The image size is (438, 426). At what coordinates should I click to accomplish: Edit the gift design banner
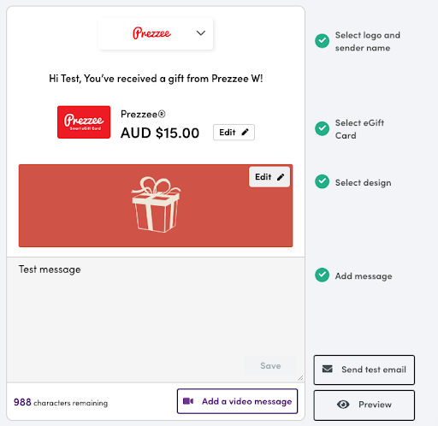click(x=269, y=177)
